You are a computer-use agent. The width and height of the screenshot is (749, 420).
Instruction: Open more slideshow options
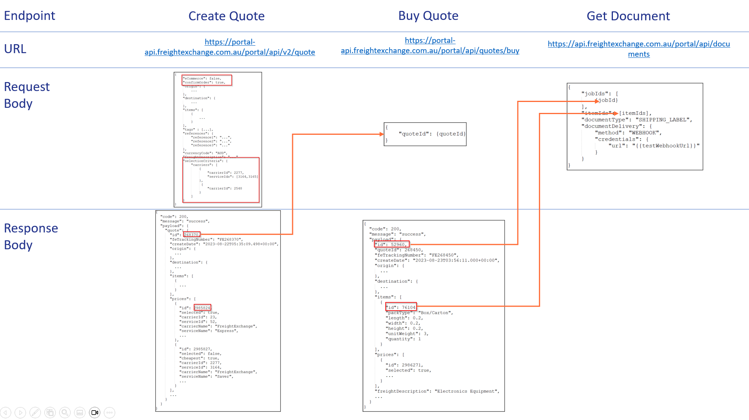click(109, 412)
